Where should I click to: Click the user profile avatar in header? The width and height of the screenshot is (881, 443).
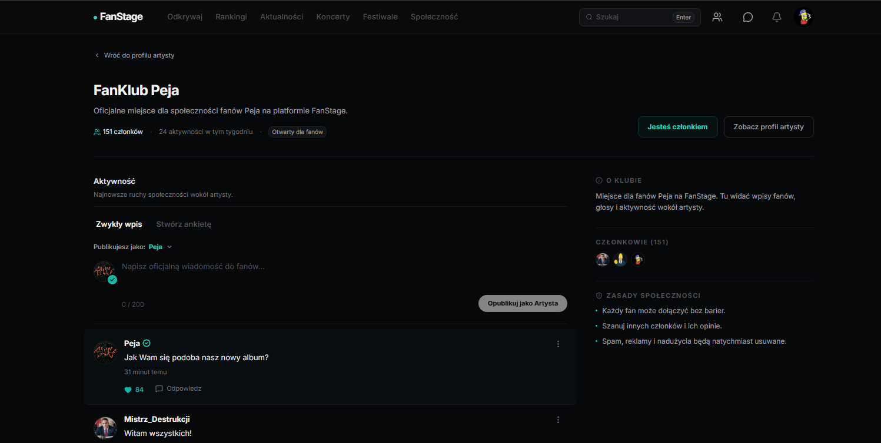(x=804, y=17)
